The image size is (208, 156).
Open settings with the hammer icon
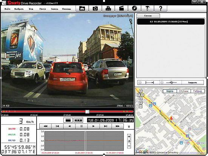coord(148,8)
